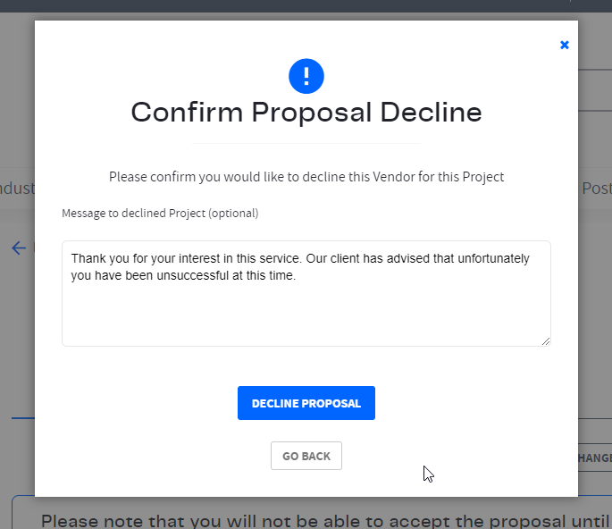
Task: Click the blue exclamation alert icon
Action: point(306,76)
